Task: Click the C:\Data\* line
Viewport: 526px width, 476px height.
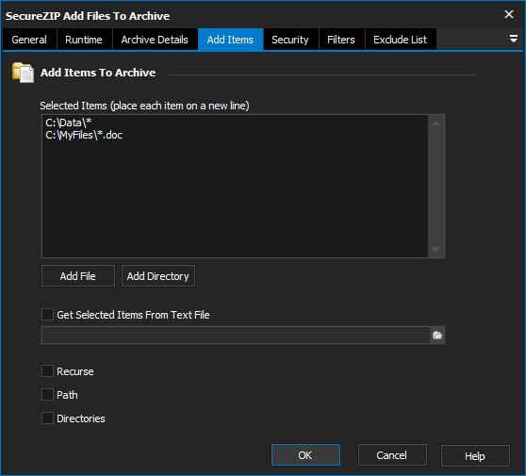Action: (69, 123)
